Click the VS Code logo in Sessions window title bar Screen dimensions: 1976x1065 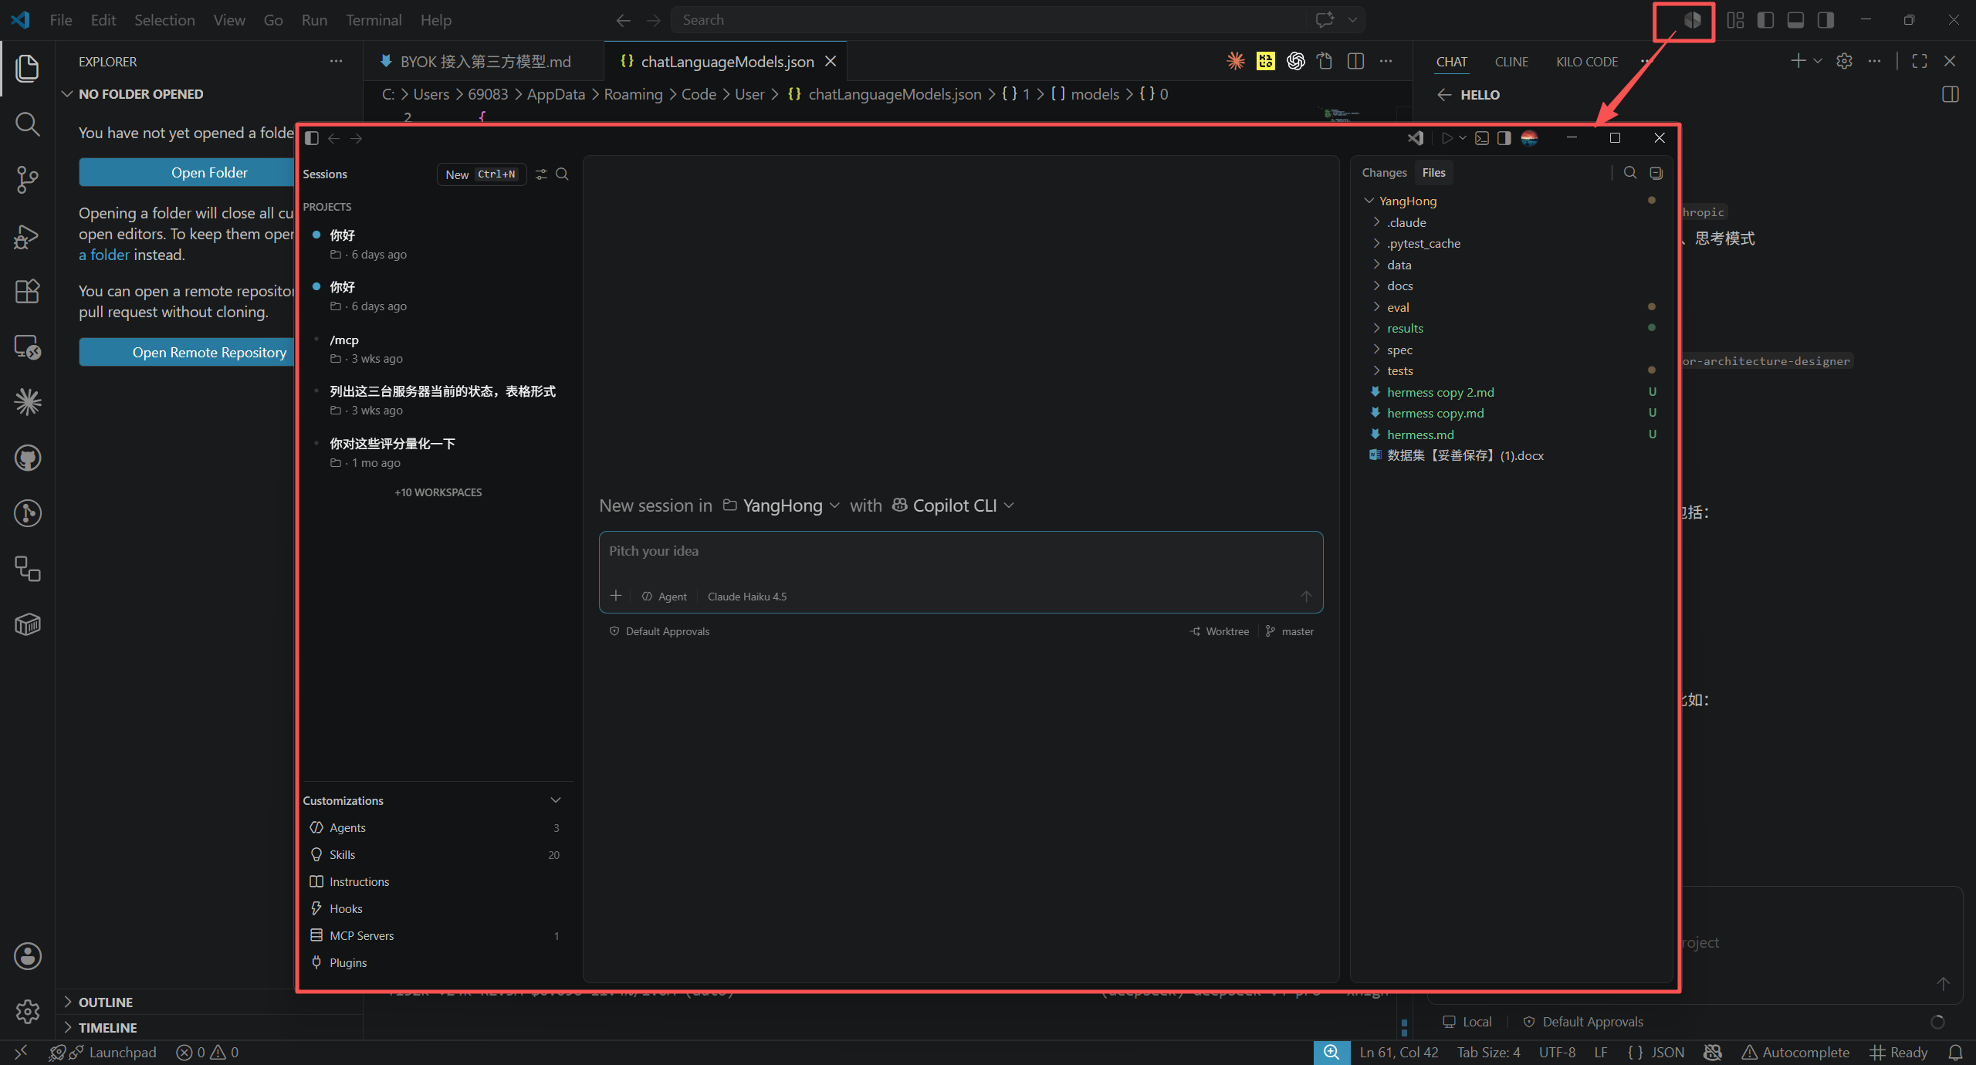1416,138
